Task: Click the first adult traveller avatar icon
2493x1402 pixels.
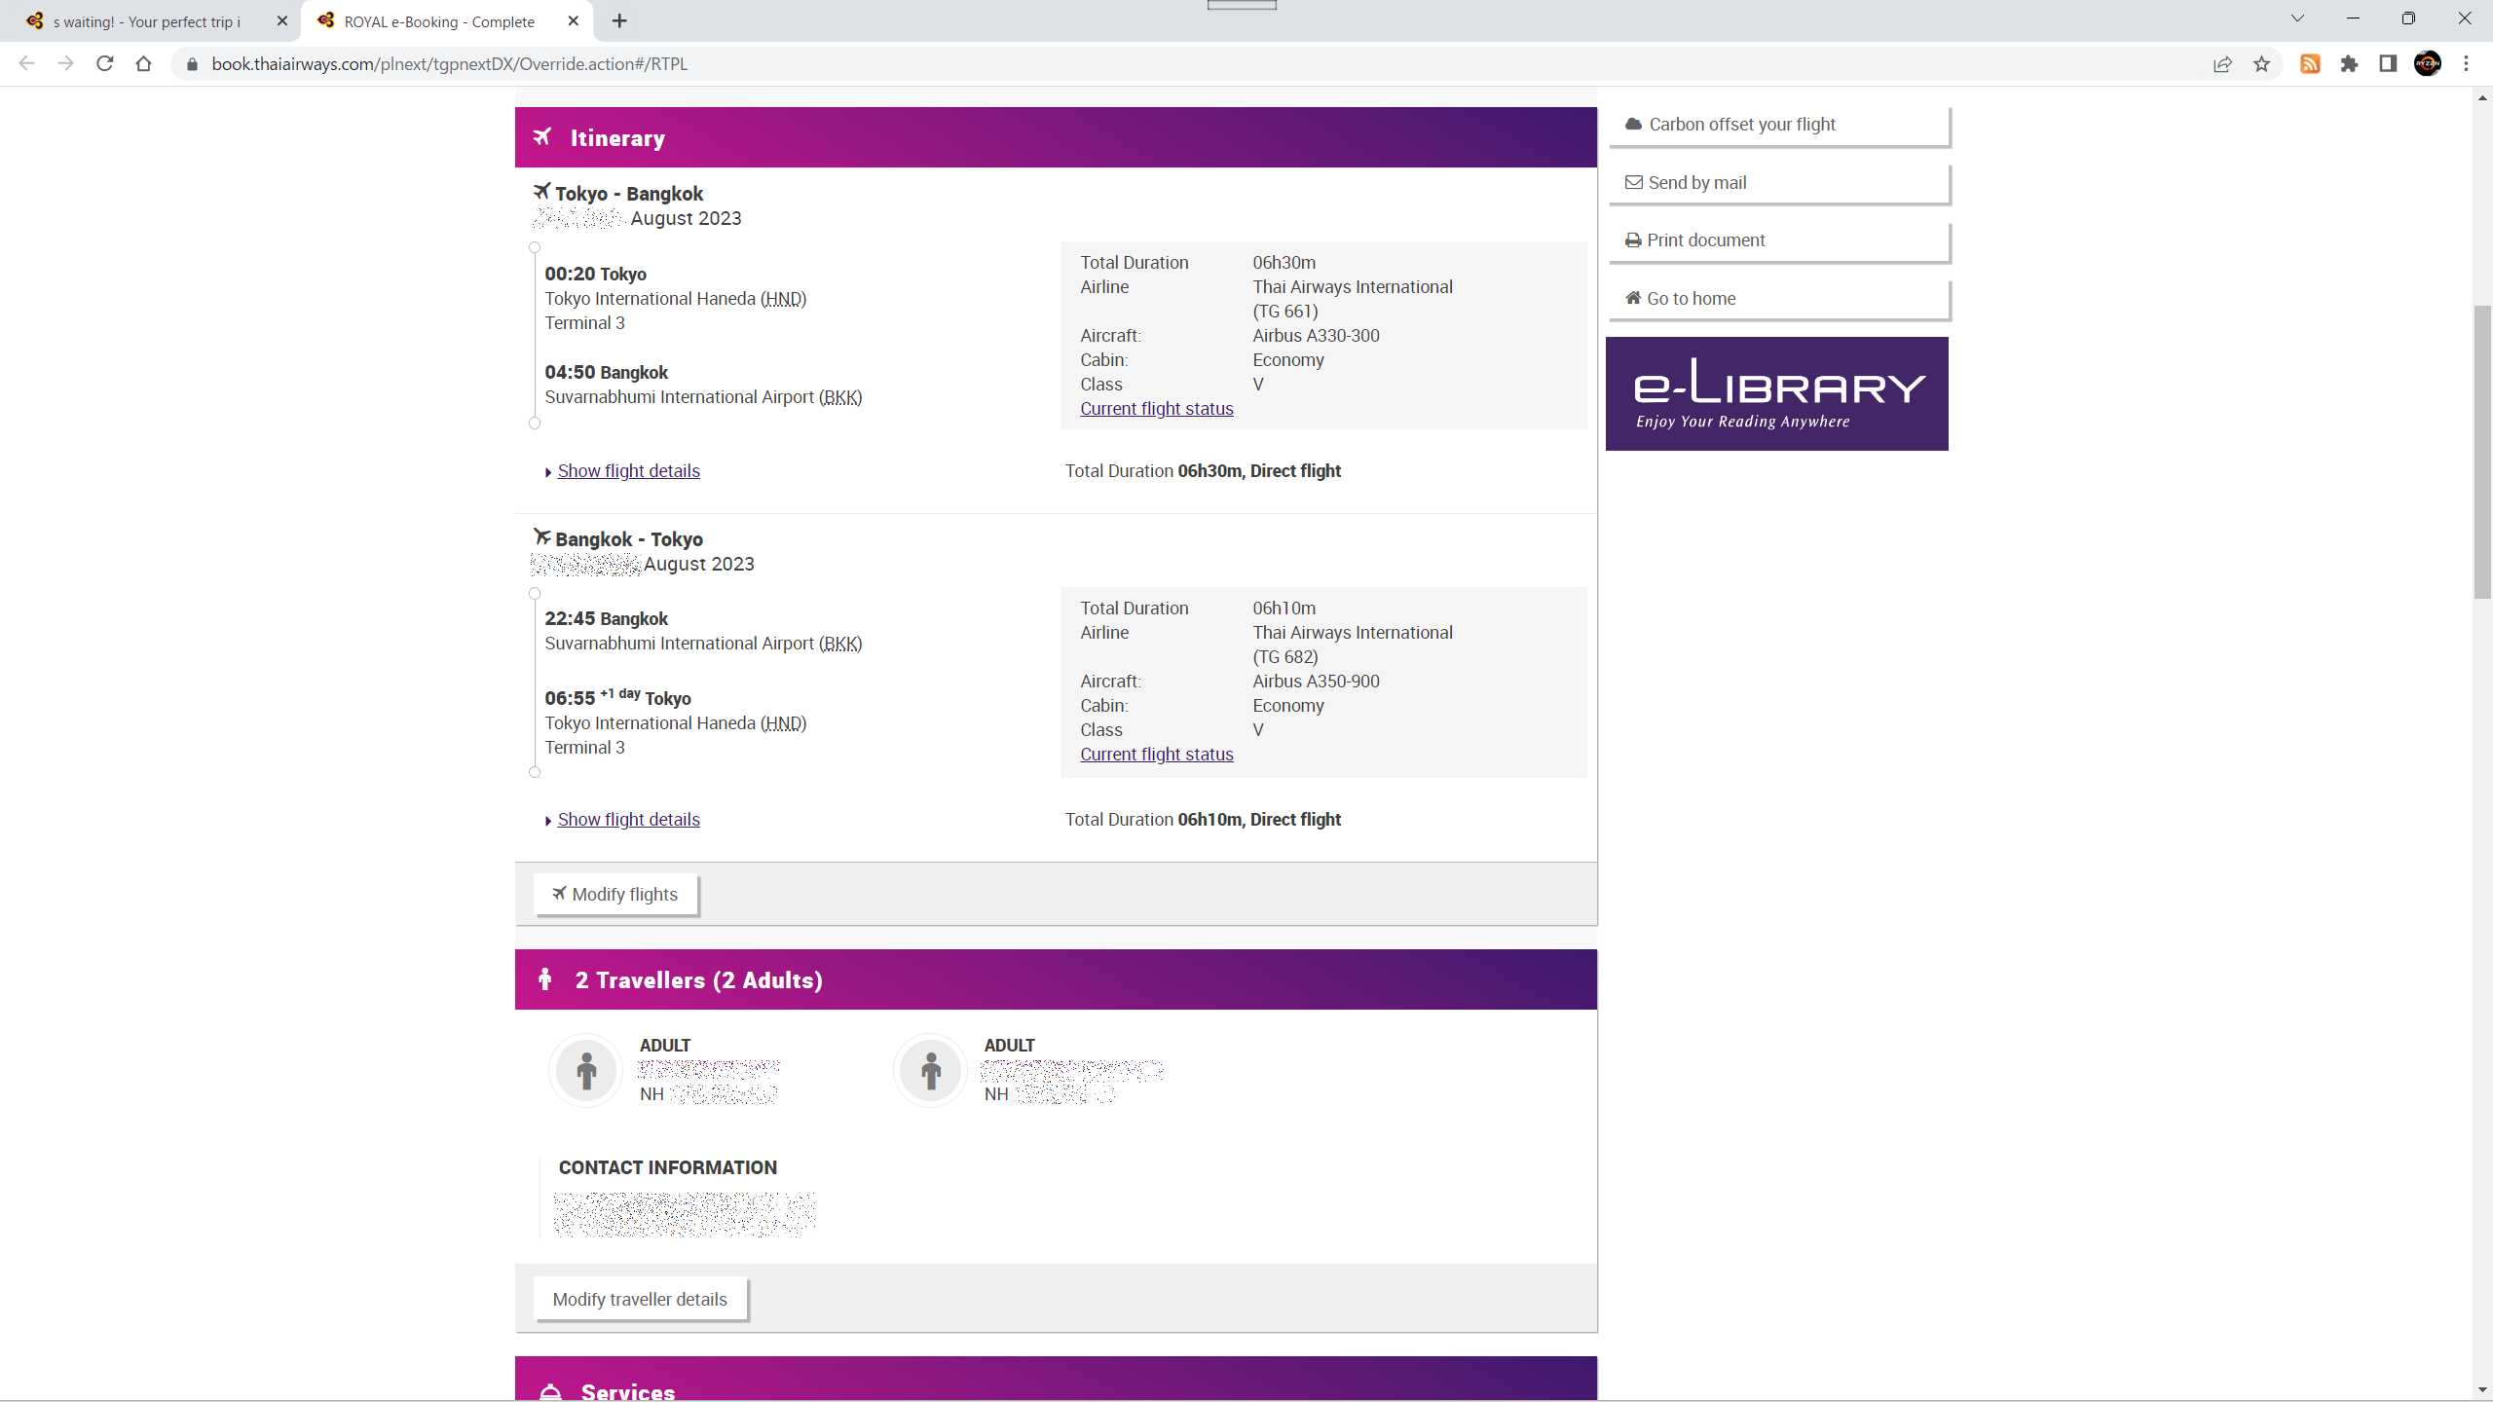Action: [586, 1070]
